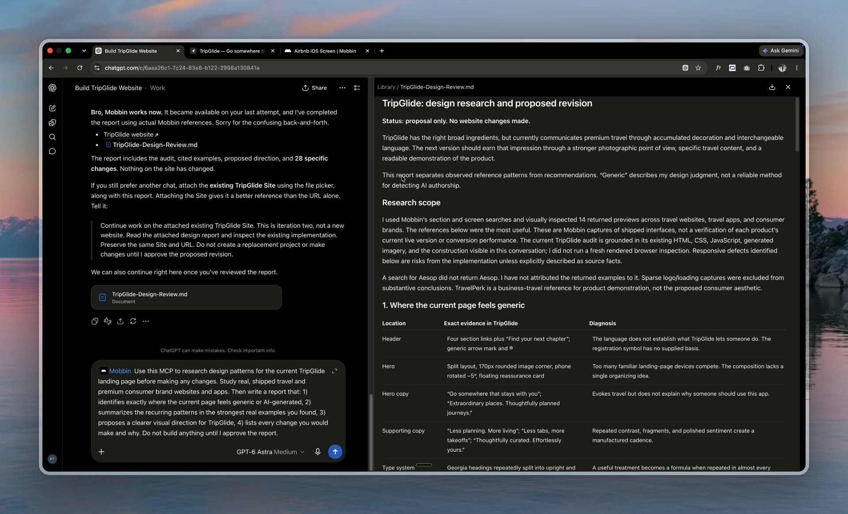Start a new chat from sidebar
Viewport: 848px width, 514px height.
(x=52, y=108)
